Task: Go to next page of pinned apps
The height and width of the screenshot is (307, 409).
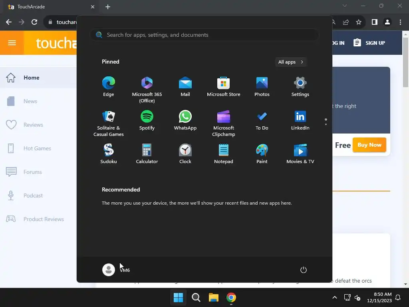Action: 326,124
